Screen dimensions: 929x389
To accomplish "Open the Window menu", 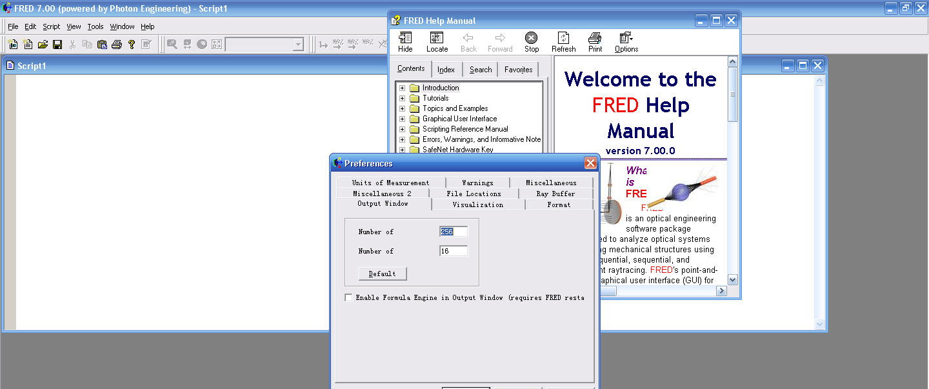I will pos(122,26).
